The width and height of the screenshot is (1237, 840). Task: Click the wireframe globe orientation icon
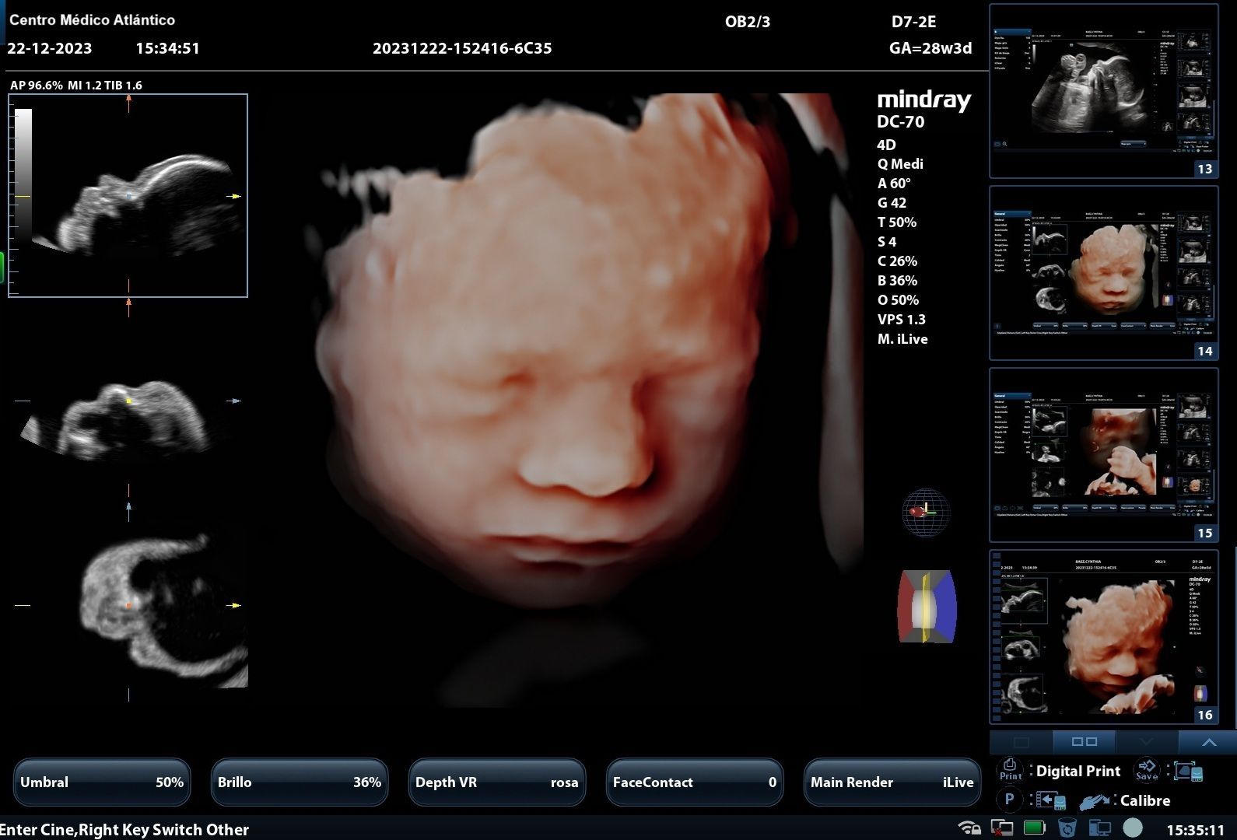926,512
